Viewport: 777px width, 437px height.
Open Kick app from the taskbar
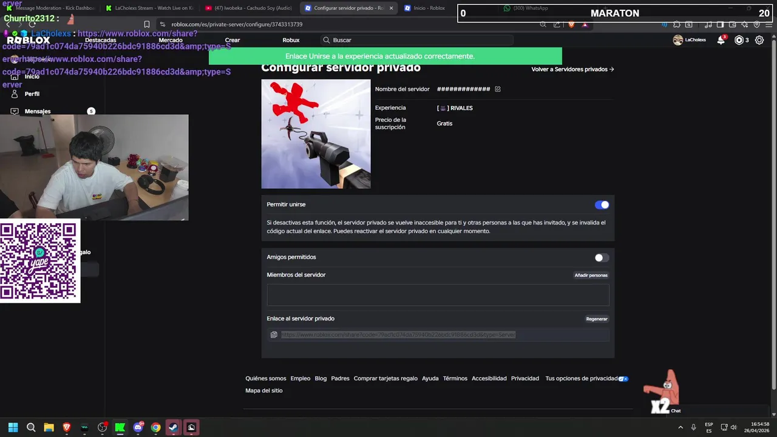(x=120, y=427)
